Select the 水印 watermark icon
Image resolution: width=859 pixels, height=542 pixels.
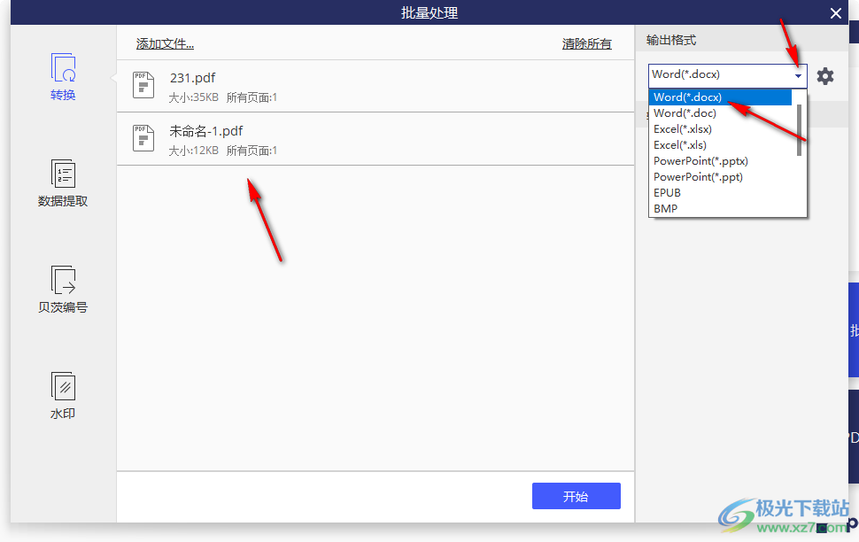click(63, 387)
